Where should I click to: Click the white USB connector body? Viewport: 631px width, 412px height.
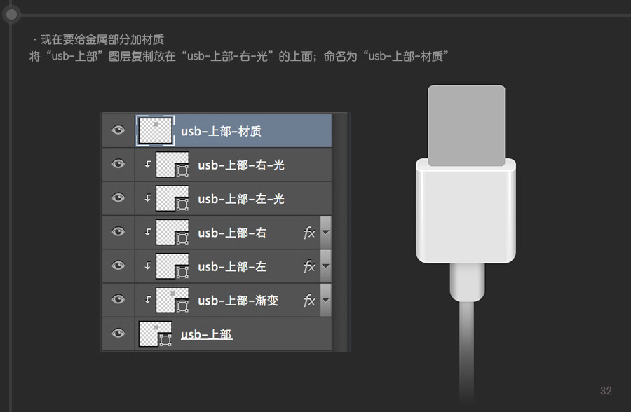tap(466, 211)
